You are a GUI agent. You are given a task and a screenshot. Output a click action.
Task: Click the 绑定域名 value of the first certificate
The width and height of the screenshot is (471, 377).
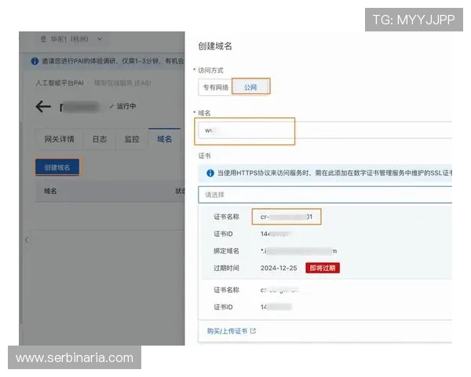(298, 251)
